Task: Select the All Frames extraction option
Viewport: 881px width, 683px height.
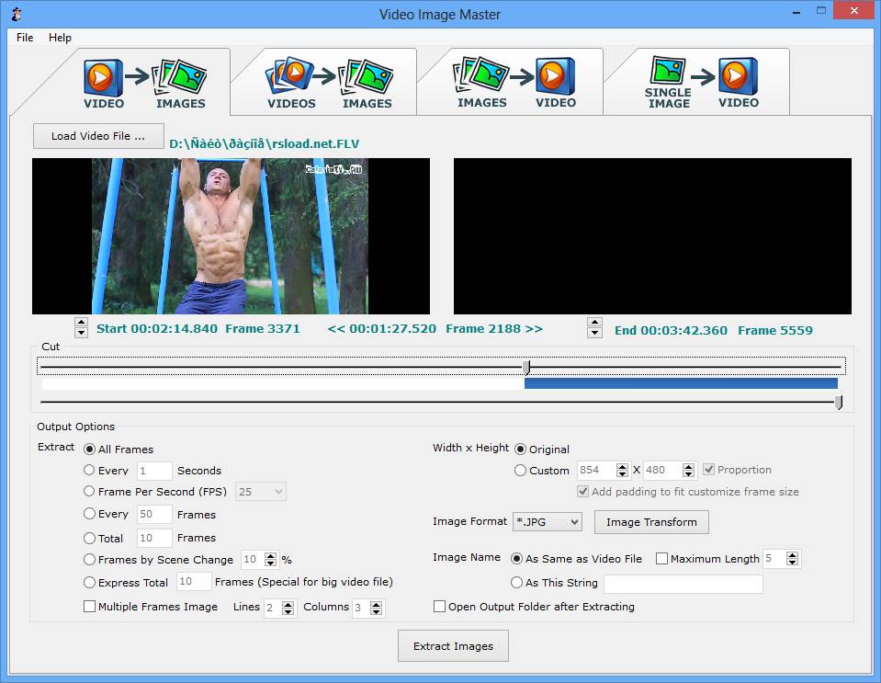Action: point(89,449)
